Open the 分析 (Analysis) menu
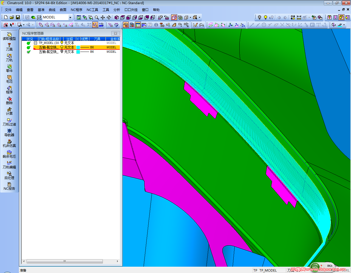This screenshot has width=351, height=273. click(x=117, y=10)
